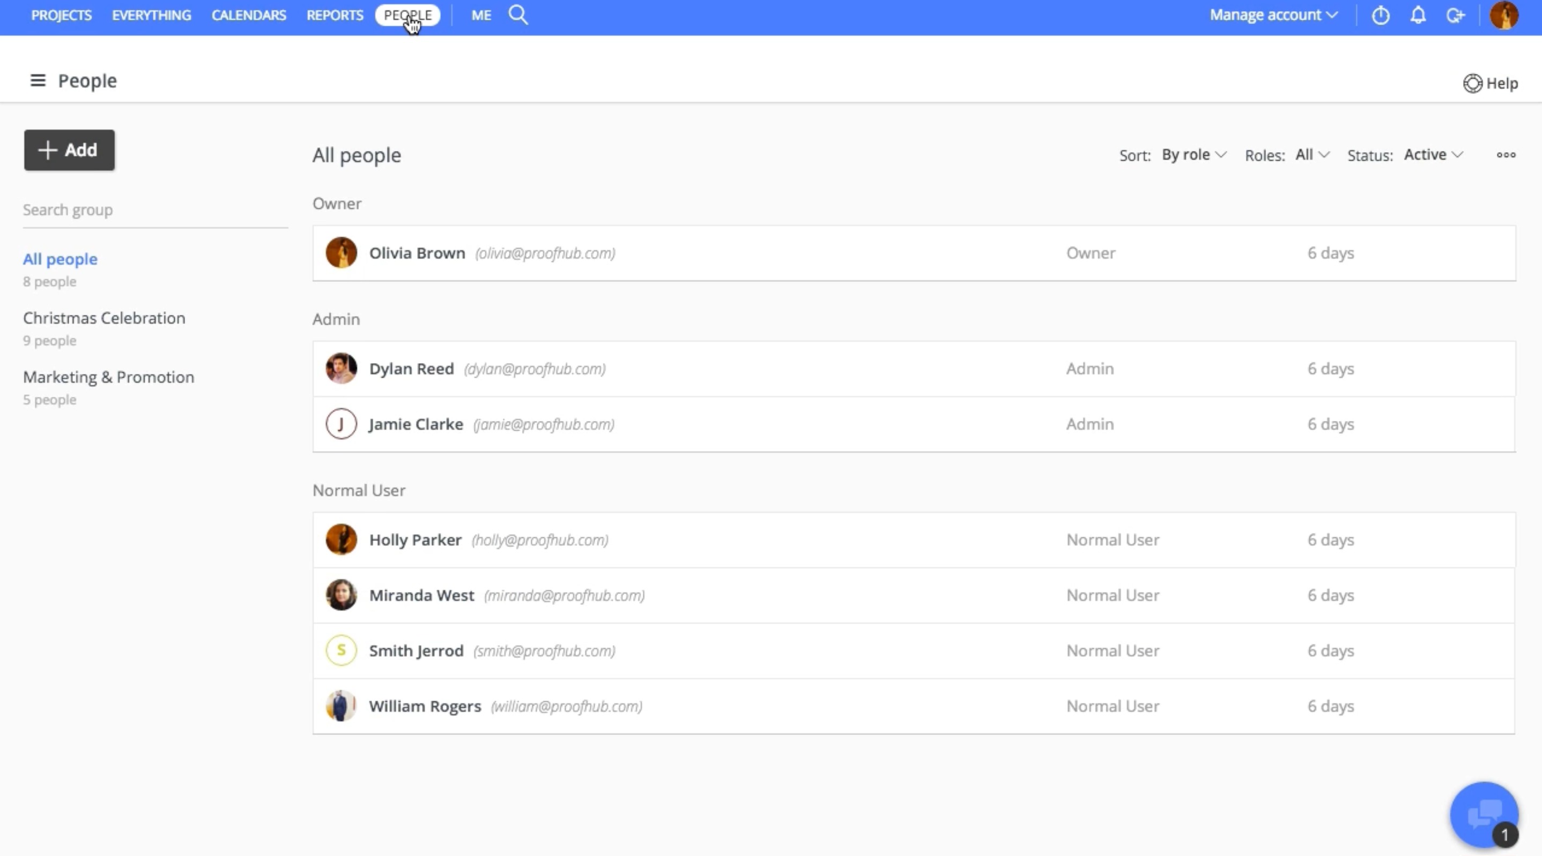The height and width of the screenshot is (856, 1542).
Task: Toggle All roles filter selection
Action: tap(1311, 154)
